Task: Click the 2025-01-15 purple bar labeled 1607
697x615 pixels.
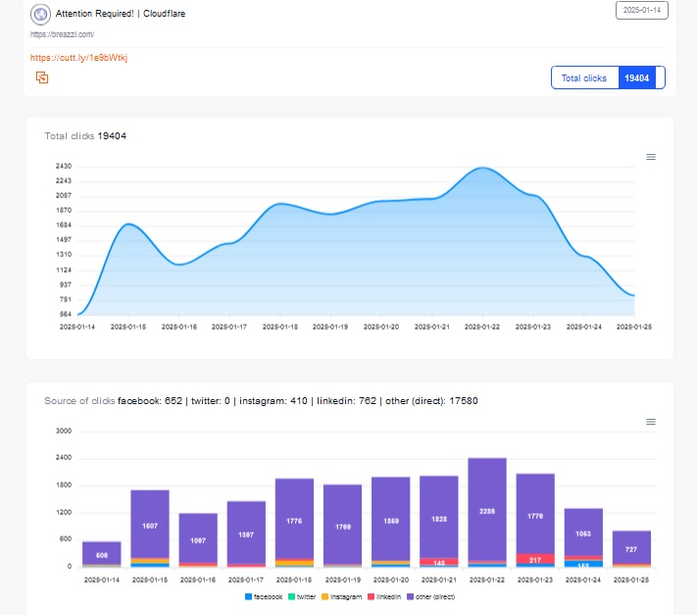Action: (x=150, y=525)
